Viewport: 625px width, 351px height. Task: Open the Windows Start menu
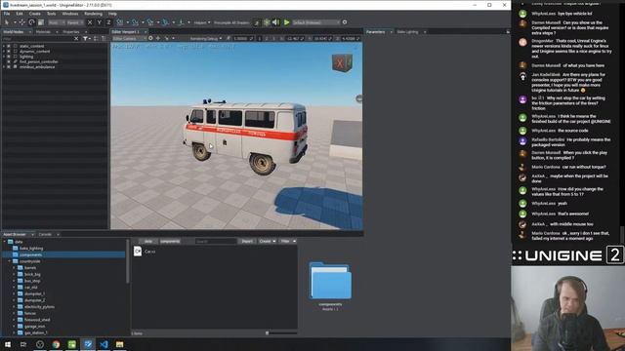point(7,344)
